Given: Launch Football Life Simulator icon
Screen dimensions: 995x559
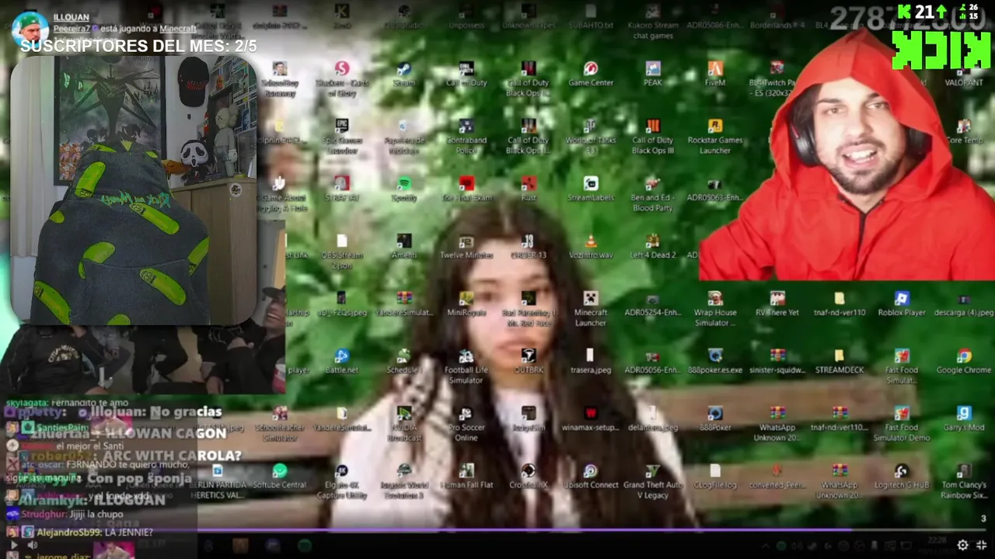Looking at the screenshot, I should (466, 366).
